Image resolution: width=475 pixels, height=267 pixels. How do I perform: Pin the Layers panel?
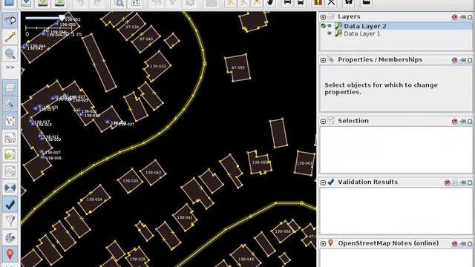[x=462, y=17]
